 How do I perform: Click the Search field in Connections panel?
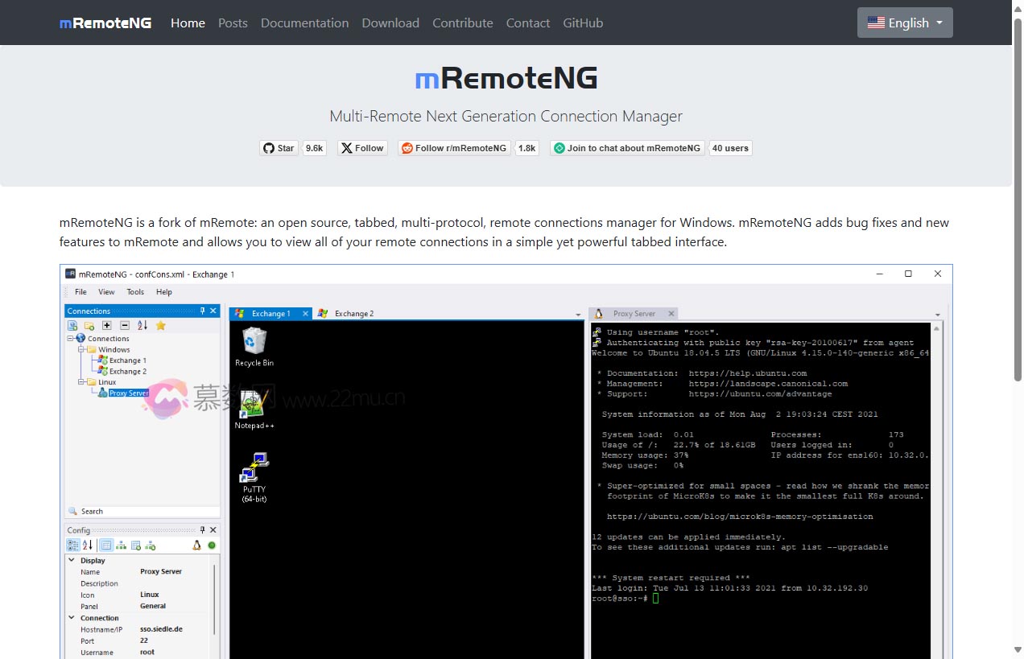coord(142,511)
